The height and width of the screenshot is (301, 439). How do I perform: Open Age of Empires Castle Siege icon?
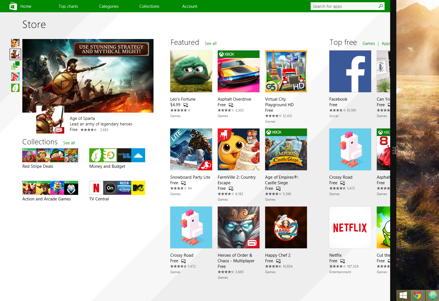(x=286, y=149)
